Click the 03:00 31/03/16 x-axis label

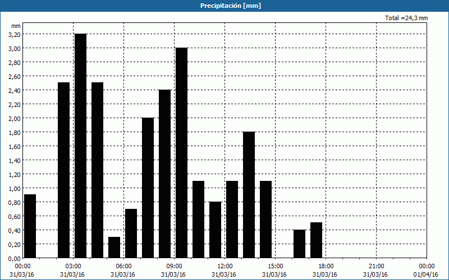72,270
